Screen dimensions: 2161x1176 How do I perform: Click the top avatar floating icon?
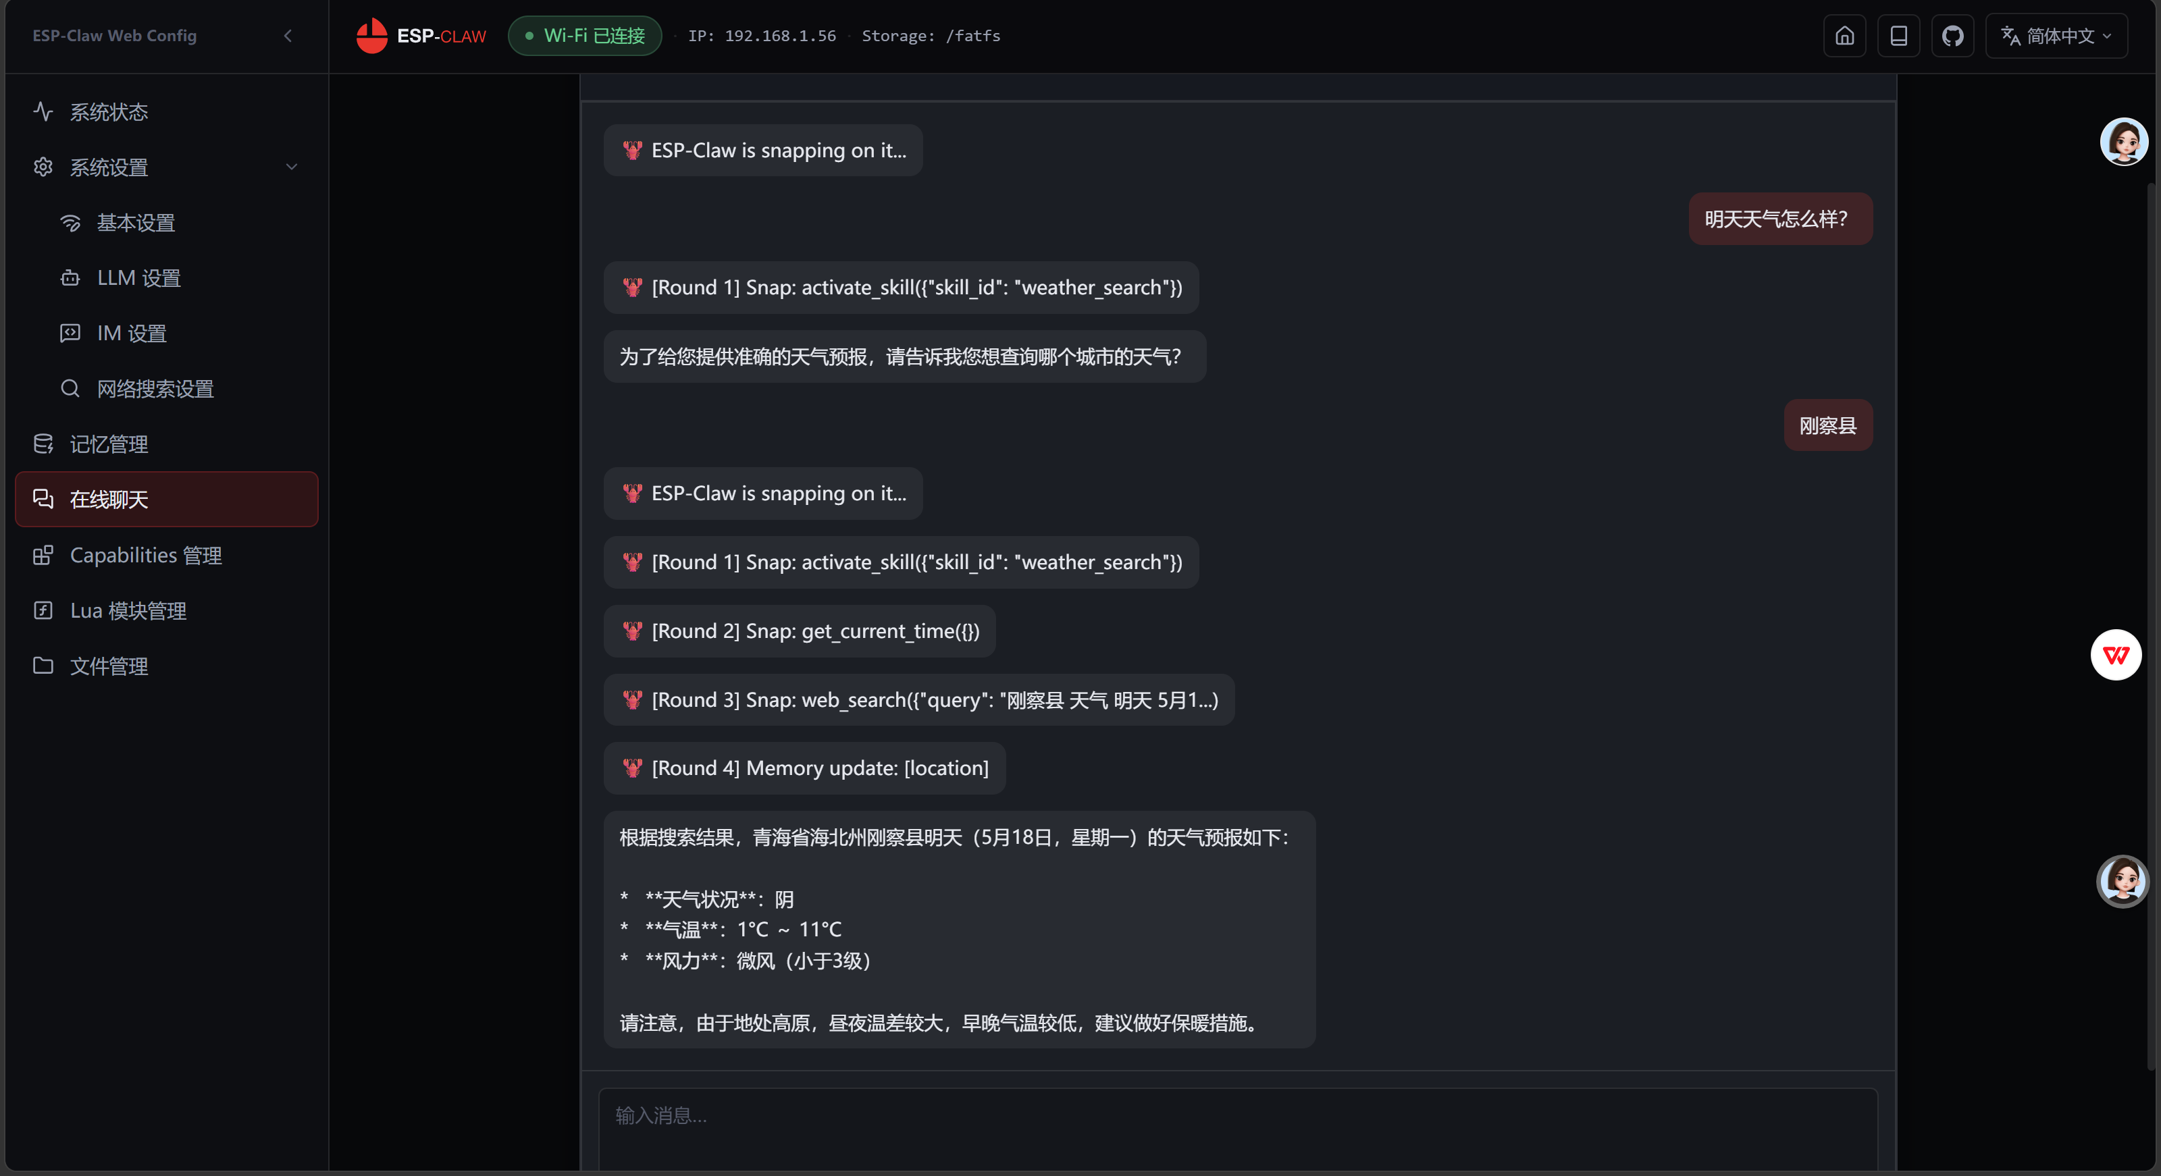pos(2123,141)
